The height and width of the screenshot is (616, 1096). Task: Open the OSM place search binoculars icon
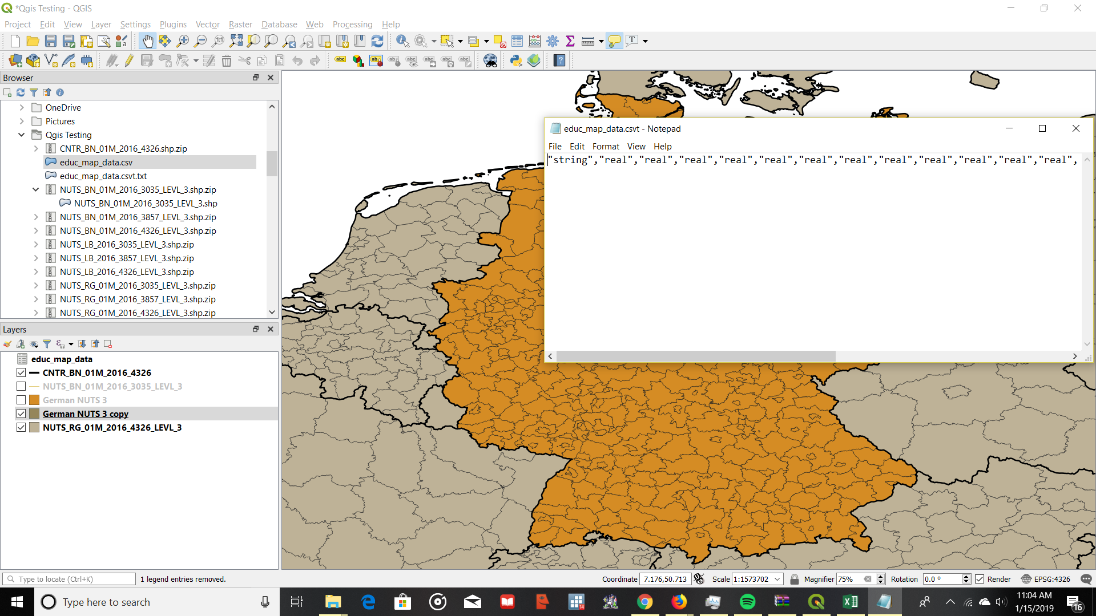tap(490, 60)
